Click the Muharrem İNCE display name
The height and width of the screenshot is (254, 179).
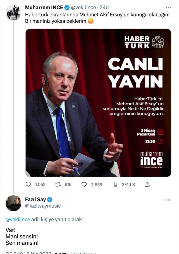(44, 7)
